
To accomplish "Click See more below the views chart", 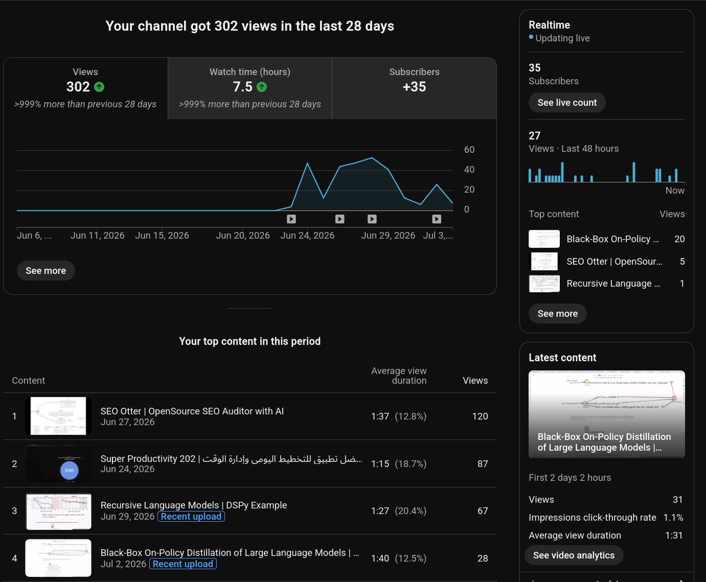I will click(46, 271).
